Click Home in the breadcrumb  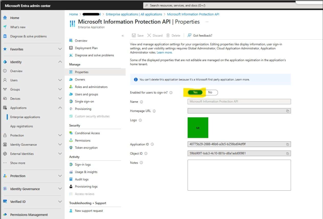(x=74, y=14)
